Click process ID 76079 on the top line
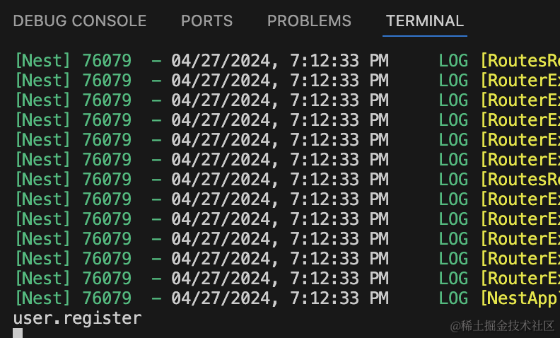 point(107,61)
